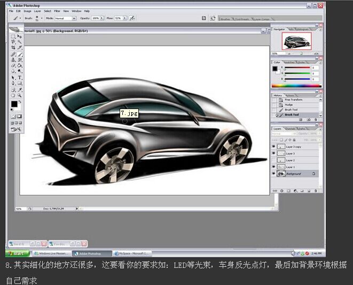
Task: Select the Blur tool
Action: click(13, 71)
